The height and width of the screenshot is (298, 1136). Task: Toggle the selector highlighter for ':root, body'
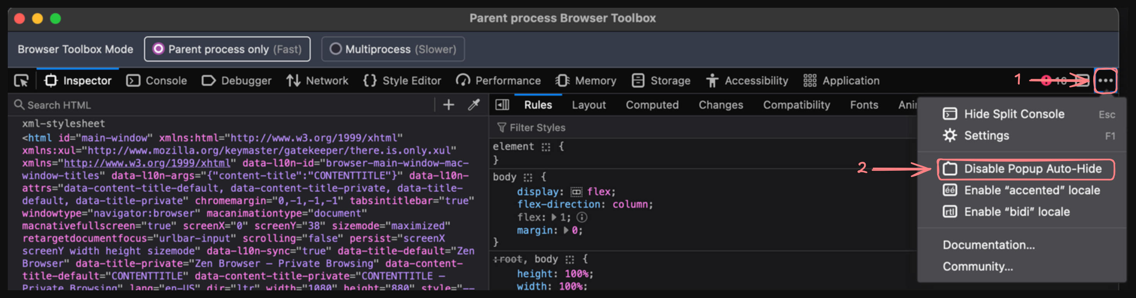point(570,259)
